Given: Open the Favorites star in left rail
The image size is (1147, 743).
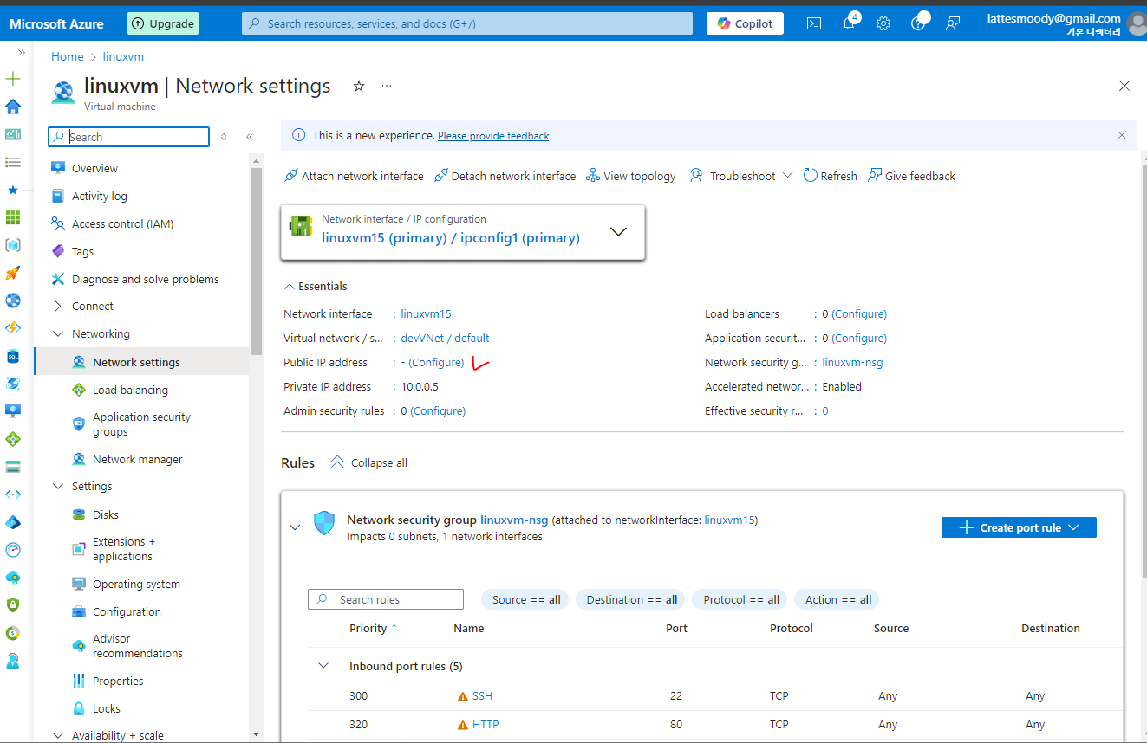Looking at the screenshot, I should point(13,190).
